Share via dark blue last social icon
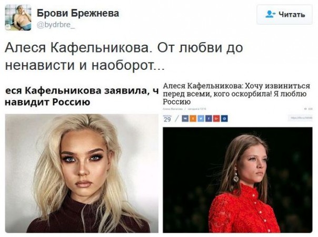This screenshot has height=237, width=318. [x=224, y=118]
